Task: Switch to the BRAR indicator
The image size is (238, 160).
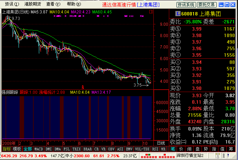Action: (x=88, y=149)
